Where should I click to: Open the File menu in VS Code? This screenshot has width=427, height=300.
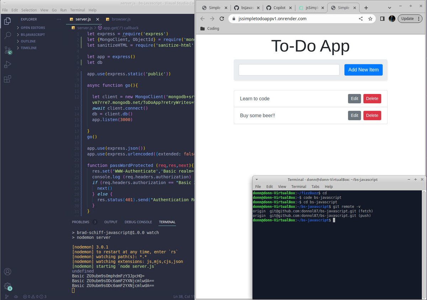point(5,10)
